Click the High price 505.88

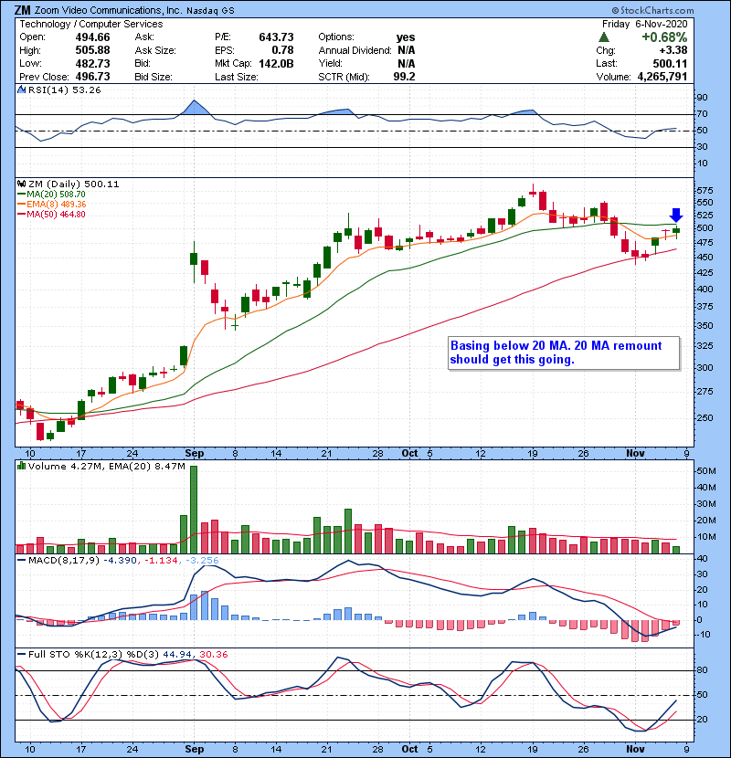92,50
